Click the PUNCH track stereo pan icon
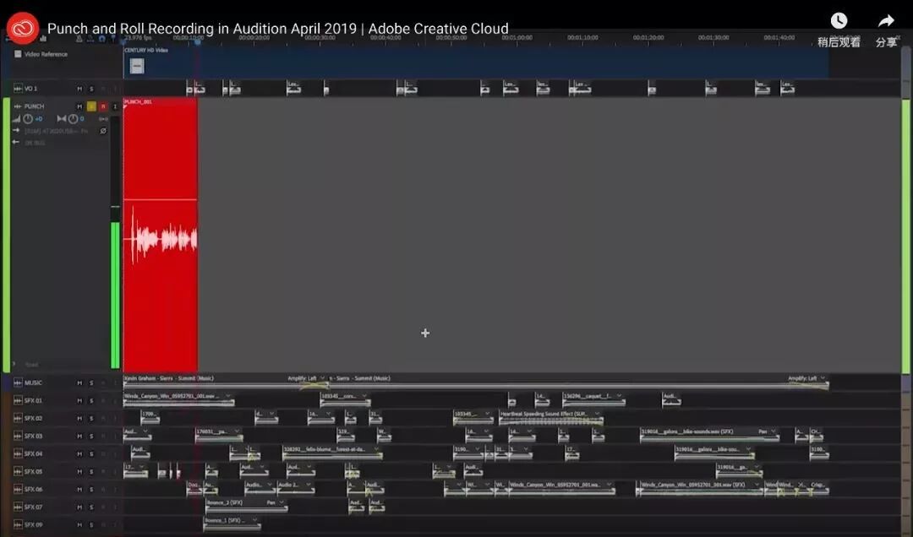Screen dimensions: 913x537 tap(61, 119)
